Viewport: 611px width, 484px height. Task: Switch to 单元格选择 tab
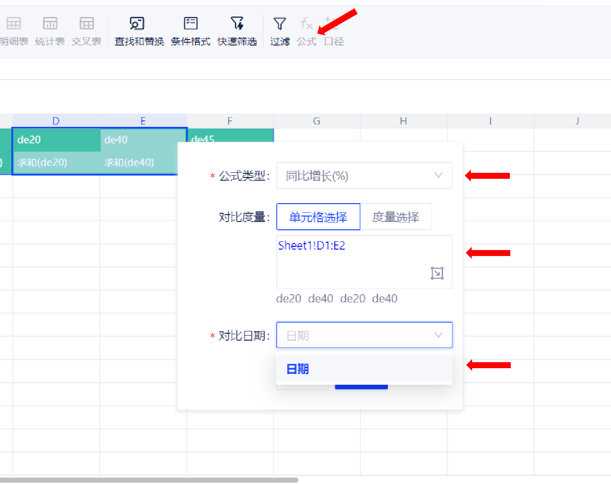(x=318, y=217)
